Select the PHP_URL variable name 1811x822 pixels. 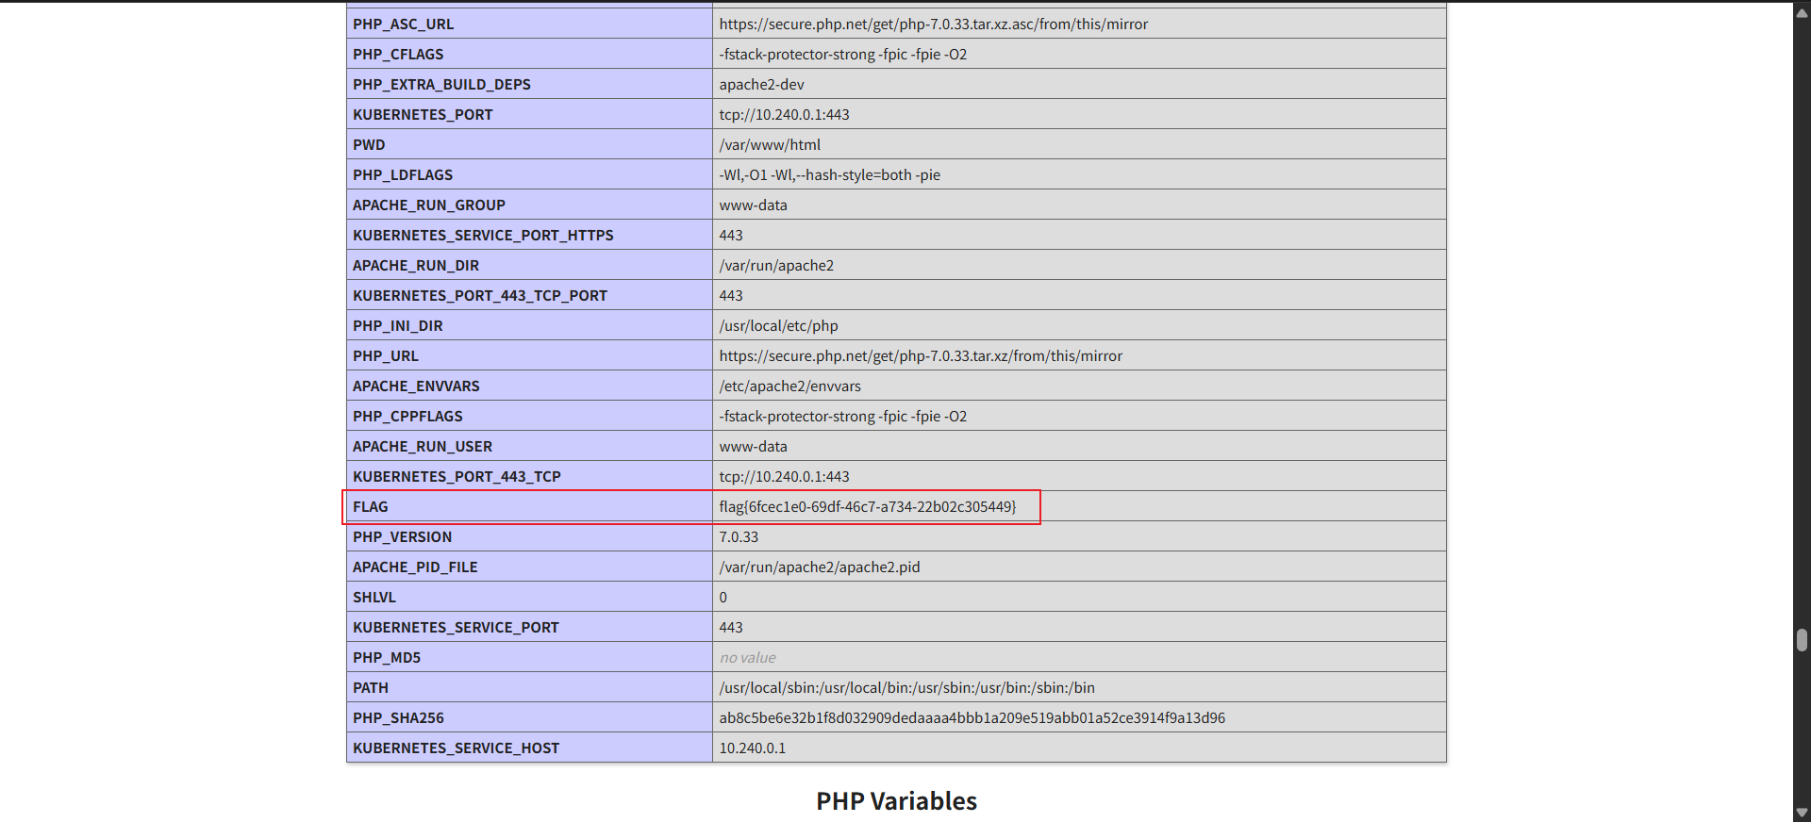pos(386,356)
